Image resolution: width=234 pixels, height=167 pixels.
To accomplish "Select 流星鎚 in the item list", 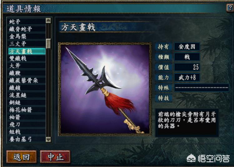I will pyautogui.click(x=27, y=95).
